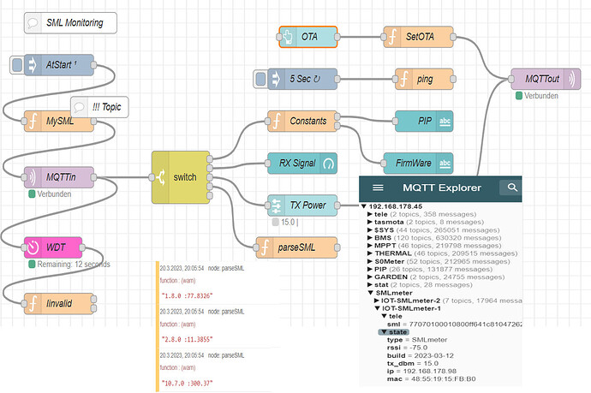Select the WDT timer node

53,247
